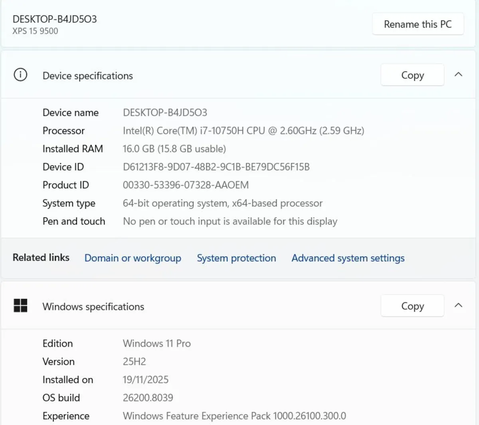479x425 pixels.
Task: Click the System type label
Action: [x=69, y=203]
